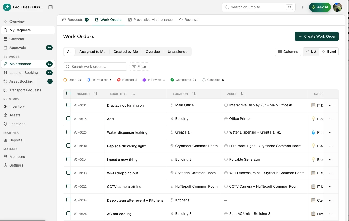Go to Calendar in sidebar
349x221 pixels.
point(28,39)
